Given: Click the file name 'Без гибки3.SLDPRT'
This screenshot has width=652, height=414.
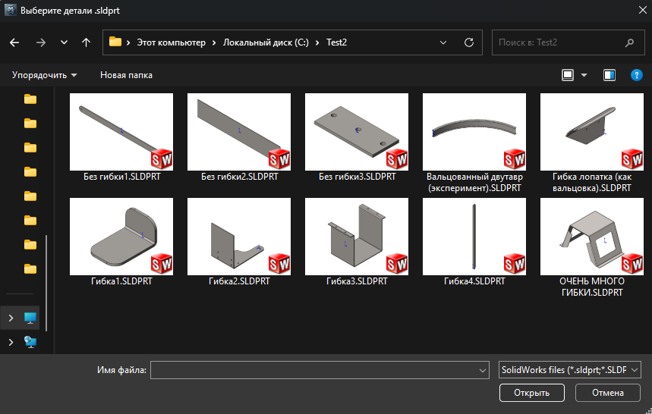Looking at the screenshot, I should tap(357, 177).
